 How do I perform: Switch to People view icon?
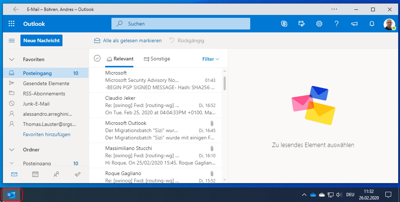coord(56,174)
